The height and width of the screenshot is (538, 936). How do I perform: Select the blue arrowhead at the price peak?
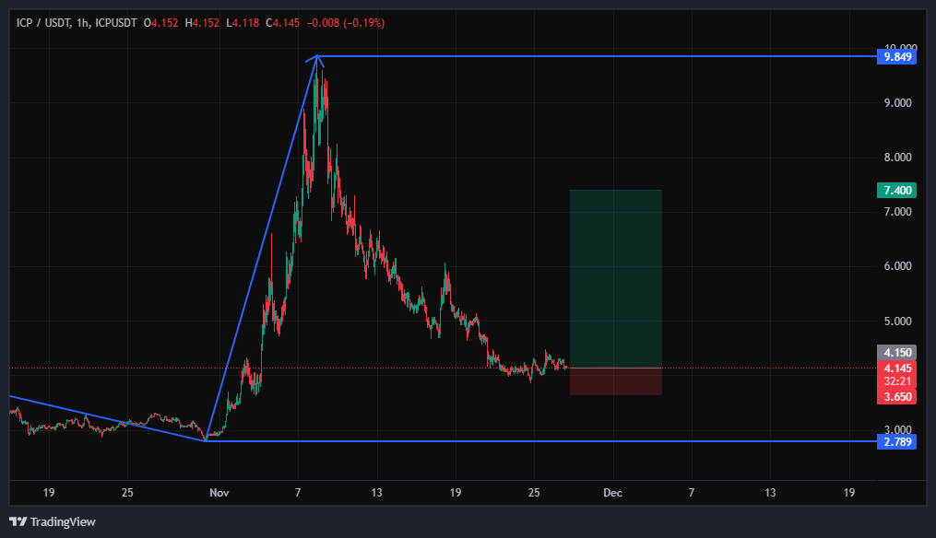tap(317, 60)
